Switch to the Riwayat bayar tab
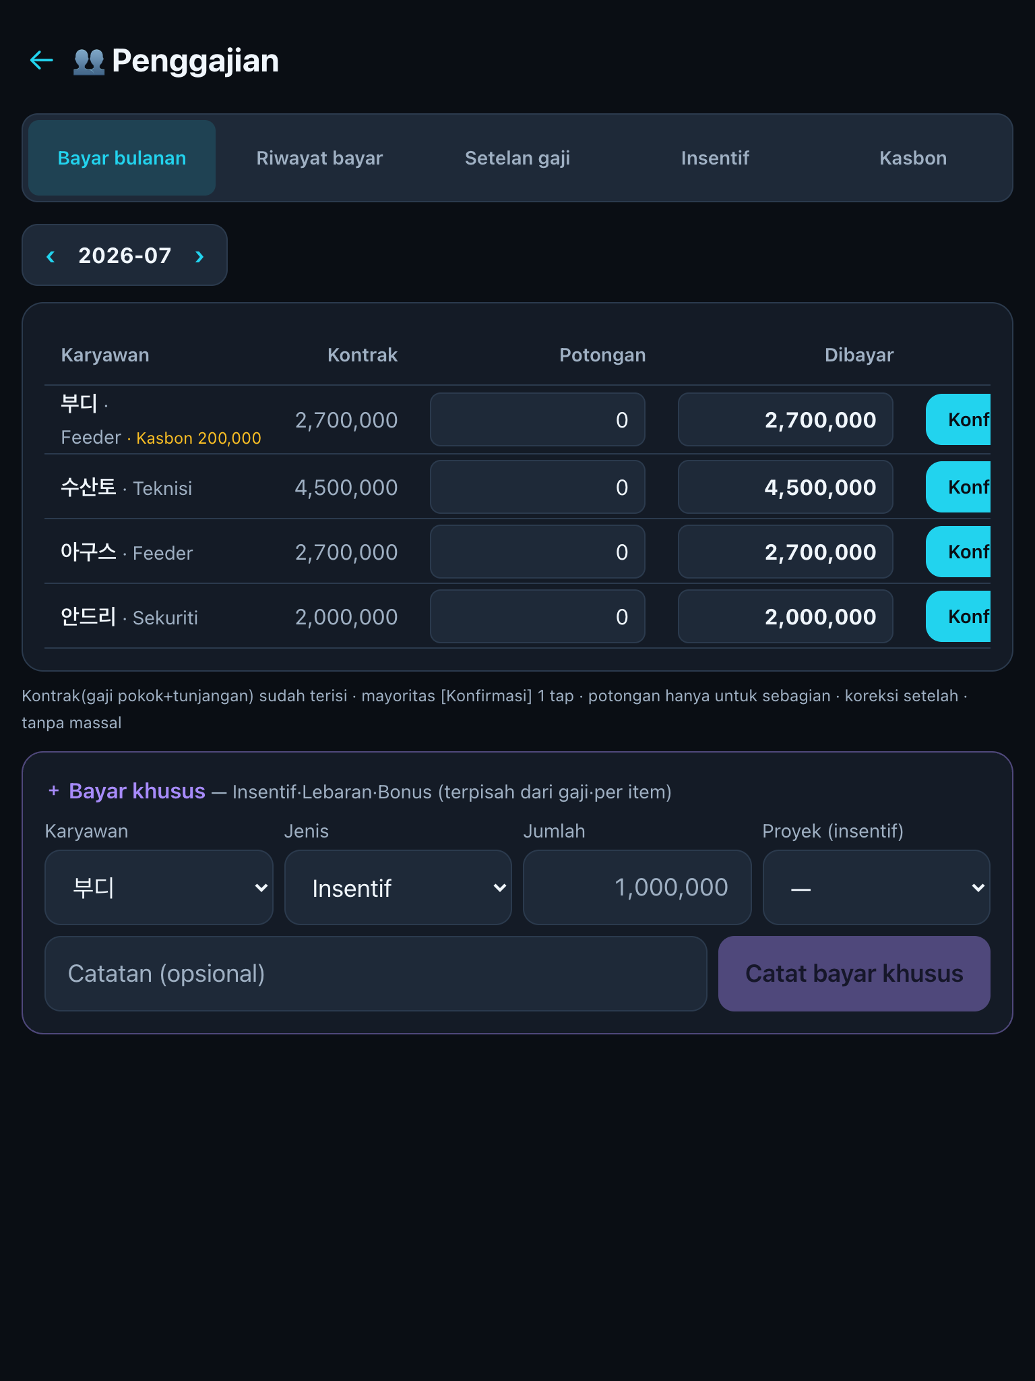 (319, 158)
